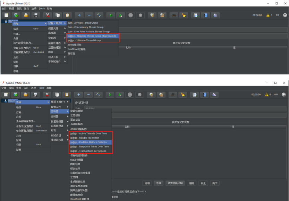Open 选项 menu in lower window
Viewport: 289px width, 201px height.
33,88
